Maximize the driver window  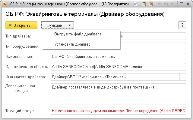pyautogui.click(x=182, y=4)
